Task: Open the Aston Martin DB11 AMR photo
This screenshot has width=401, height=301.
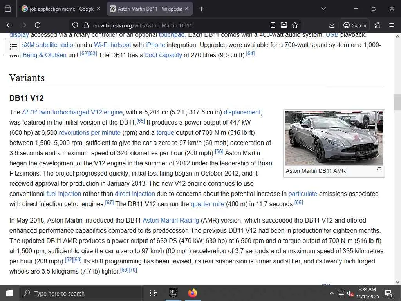Action: tap(334, 138)
